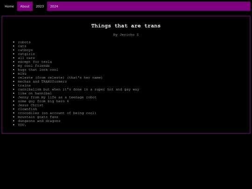Go to the 2023 section
The image size is (252, 189).
tap(40, 6)
